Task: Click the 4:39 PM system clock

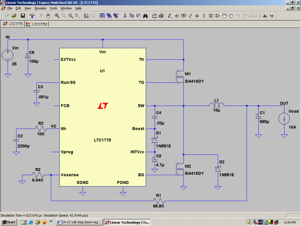Action: pyautogui.click(x=290, y=222)
